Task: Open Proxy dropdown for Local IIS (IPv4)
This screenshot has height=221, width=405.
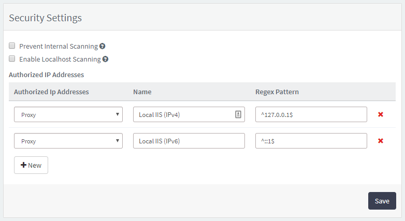Action: (x=68, y=114)
